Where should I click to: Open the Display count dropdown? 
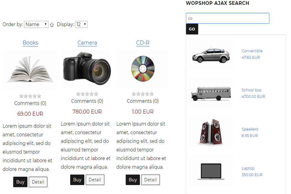(81, 24)
